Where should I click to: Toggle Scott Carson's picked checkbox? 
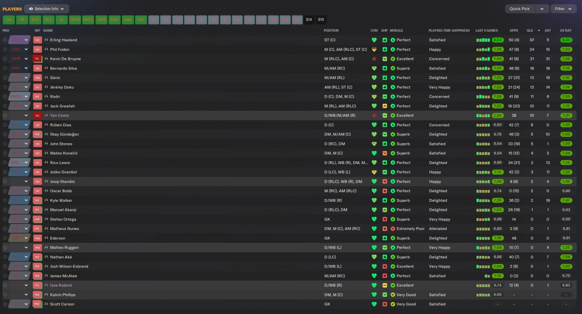pyautogui.click(x=5, y=304)
